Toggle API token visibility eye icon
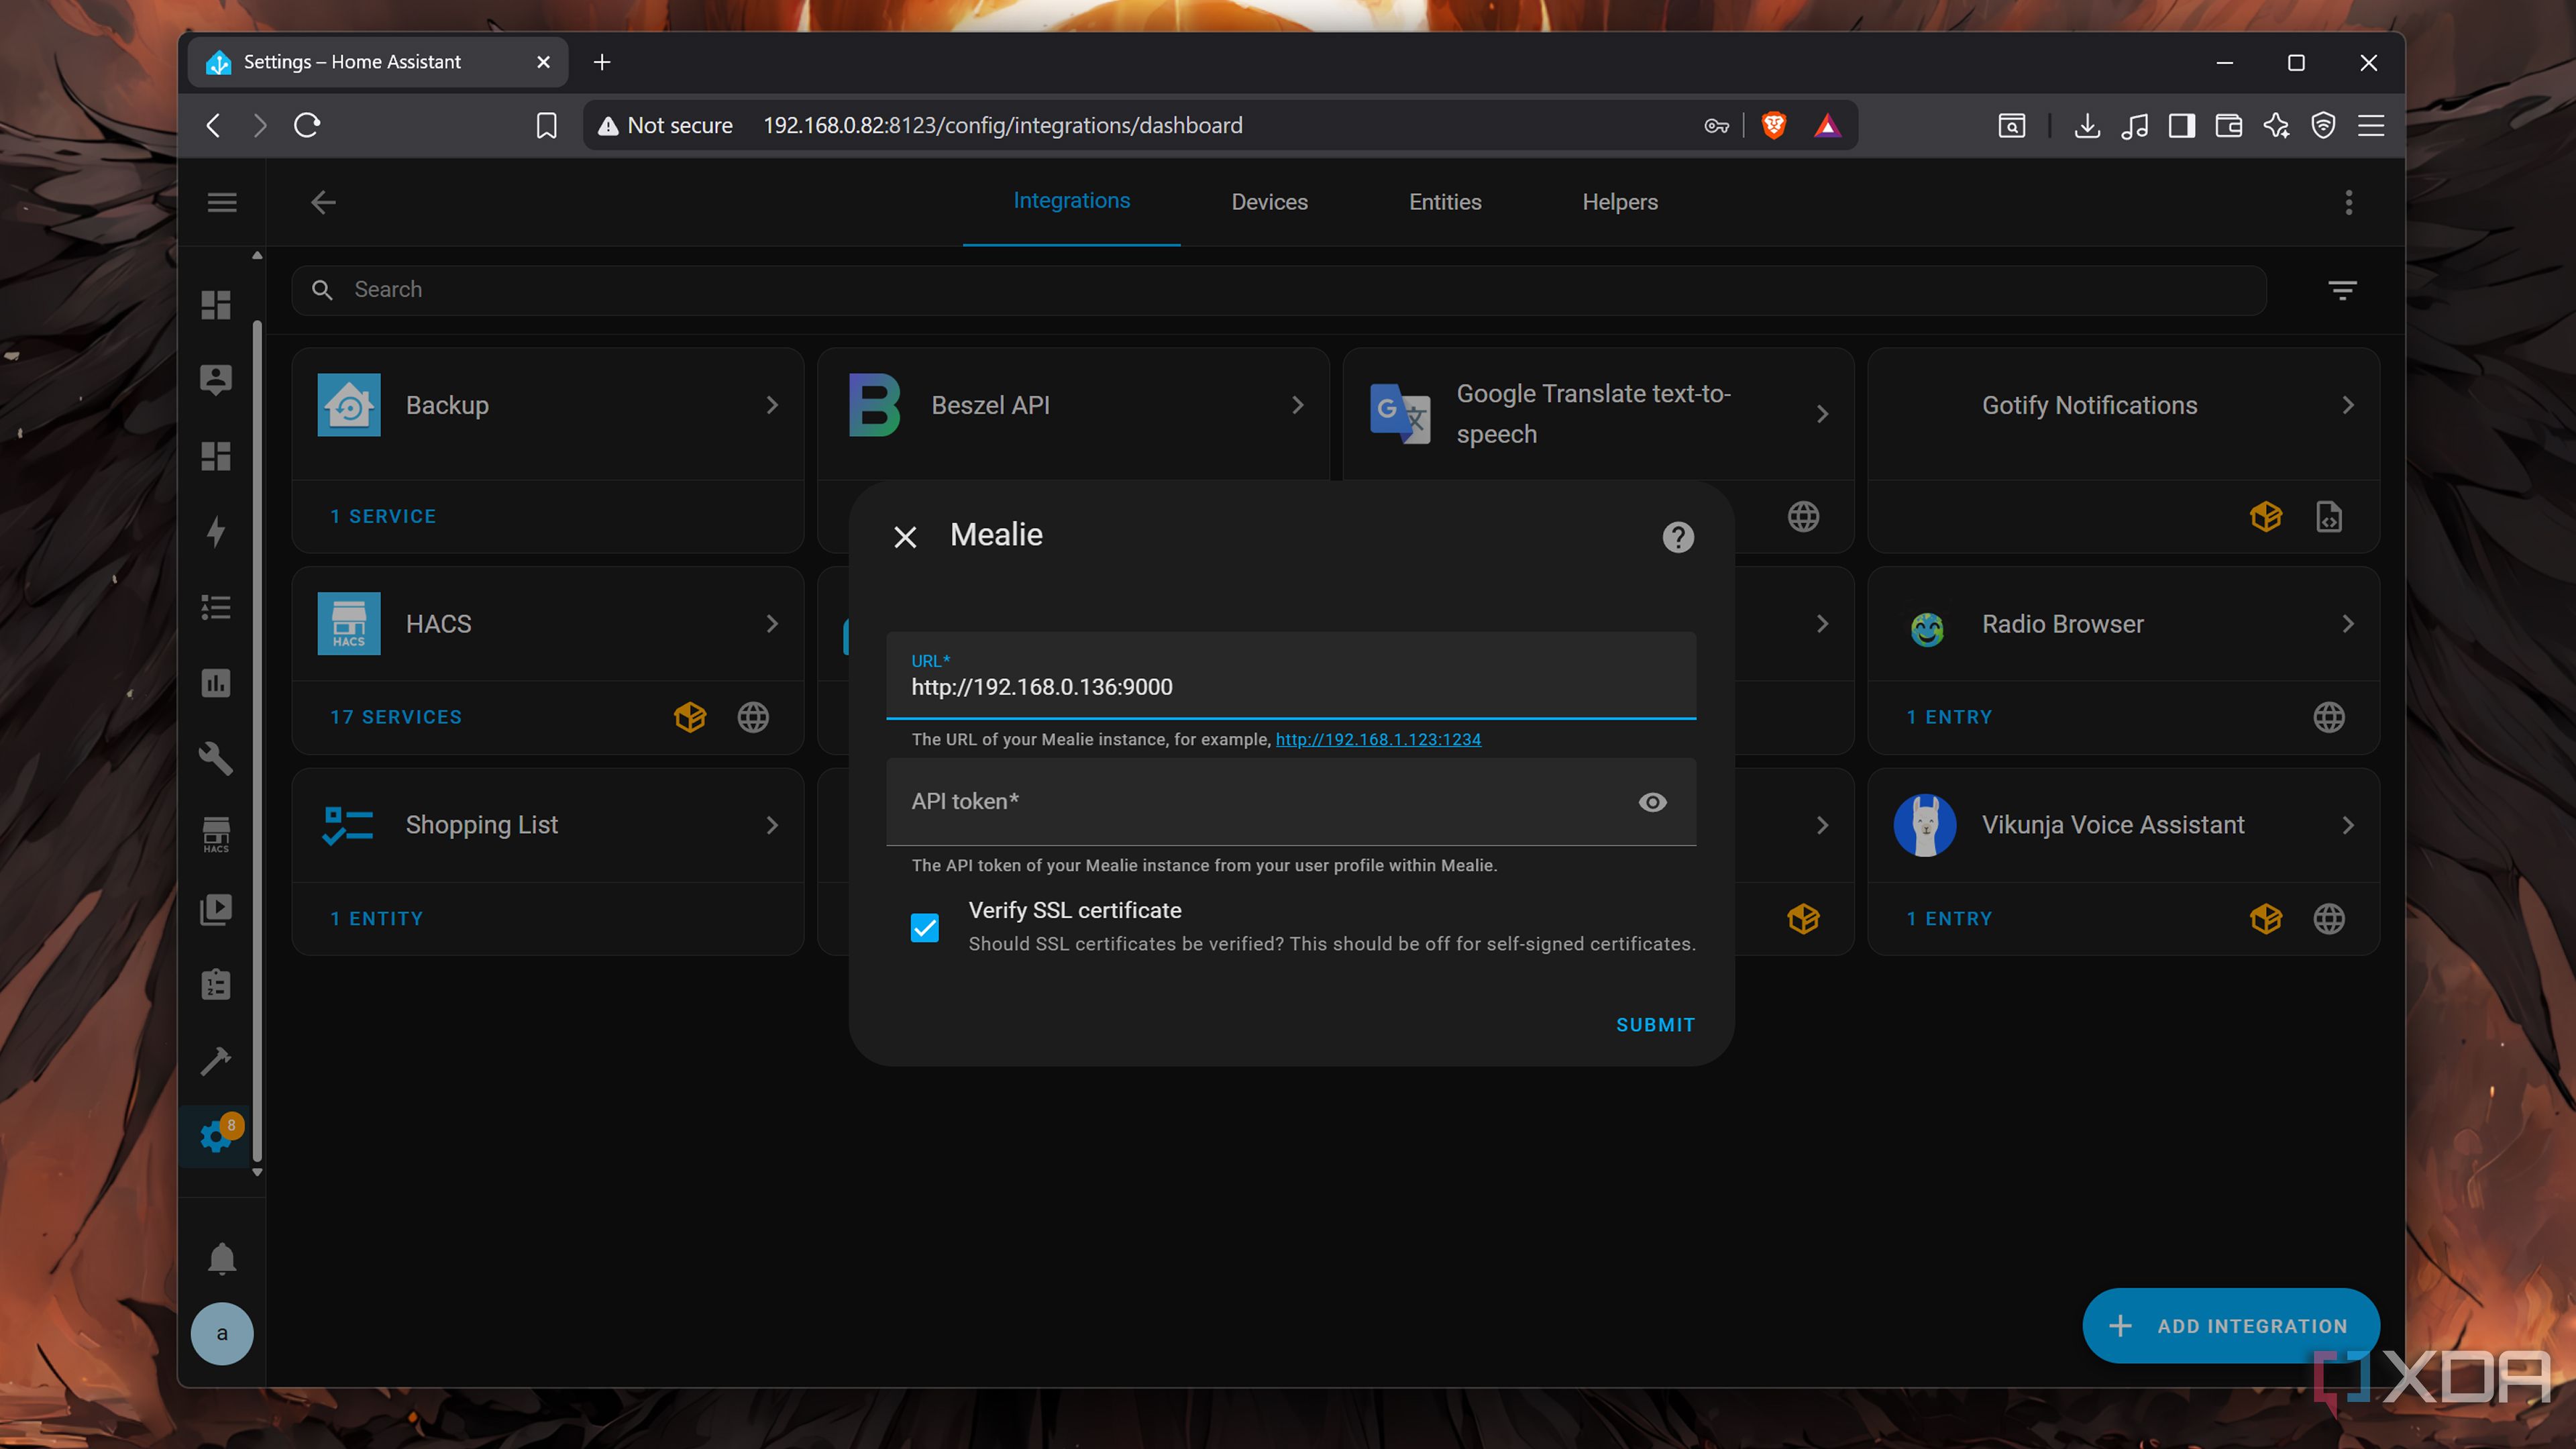Screen dimensions: 2576x1449 click(1652, 802)
